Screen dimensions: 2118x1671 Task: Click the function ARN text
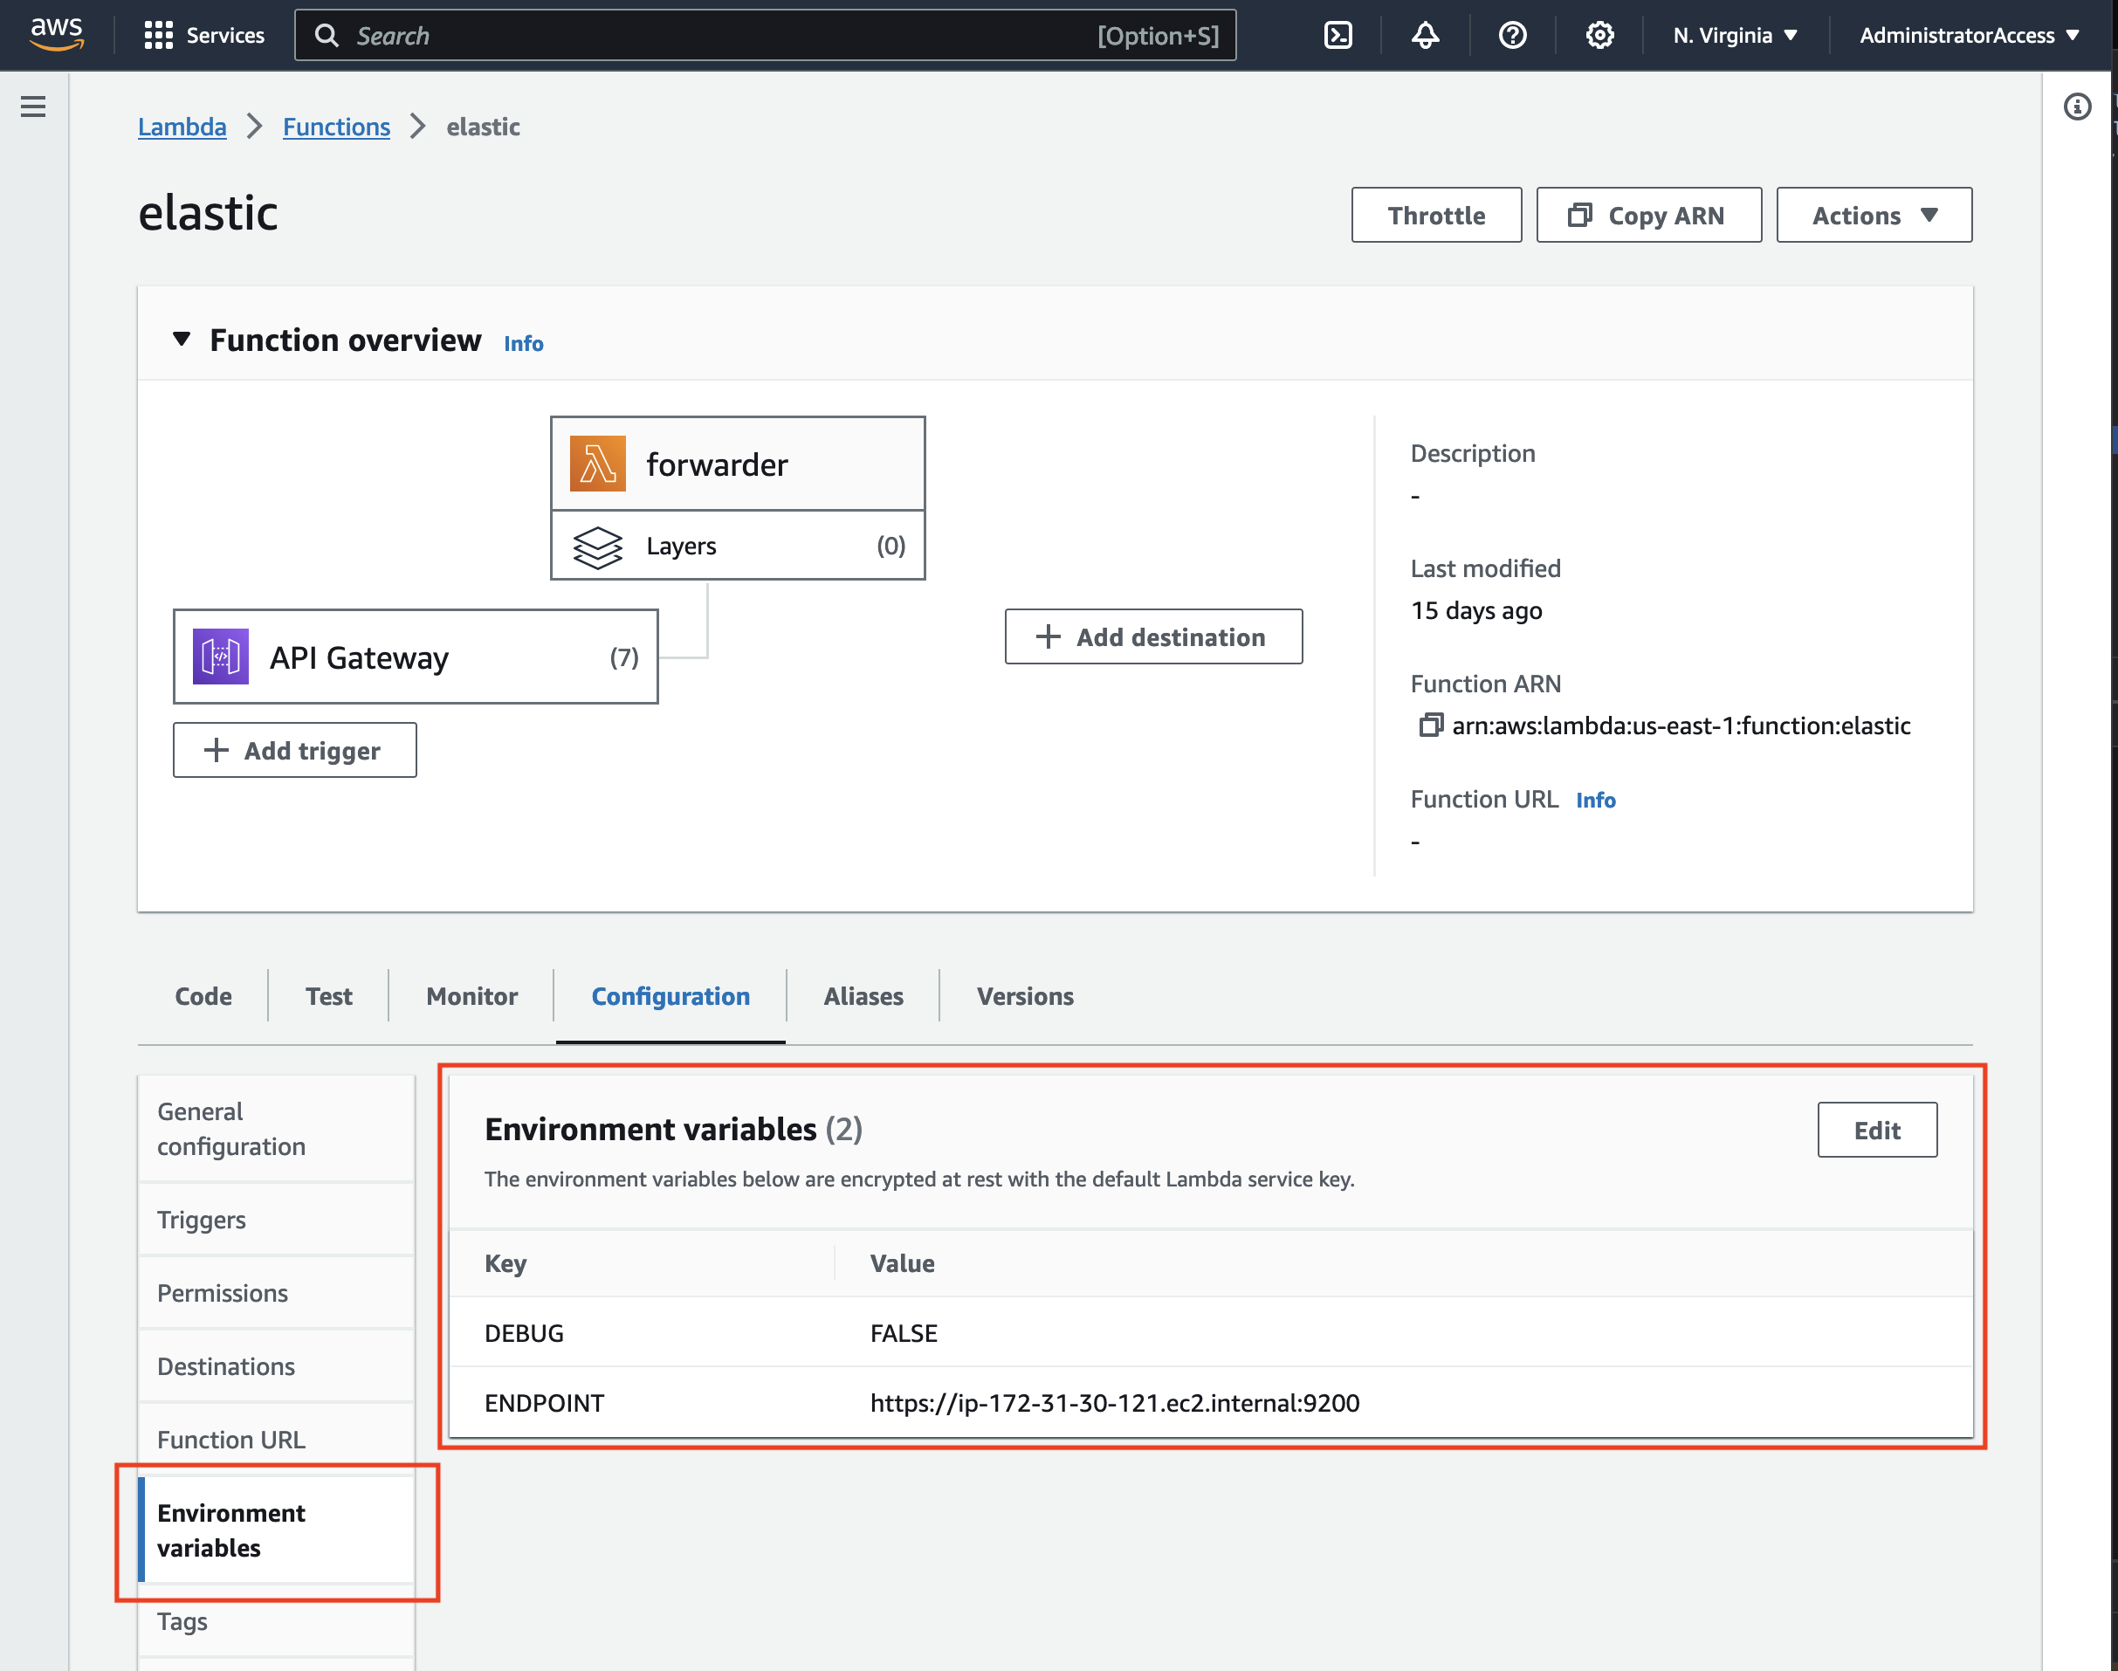pyautogui.click(x=1681, y=725)
